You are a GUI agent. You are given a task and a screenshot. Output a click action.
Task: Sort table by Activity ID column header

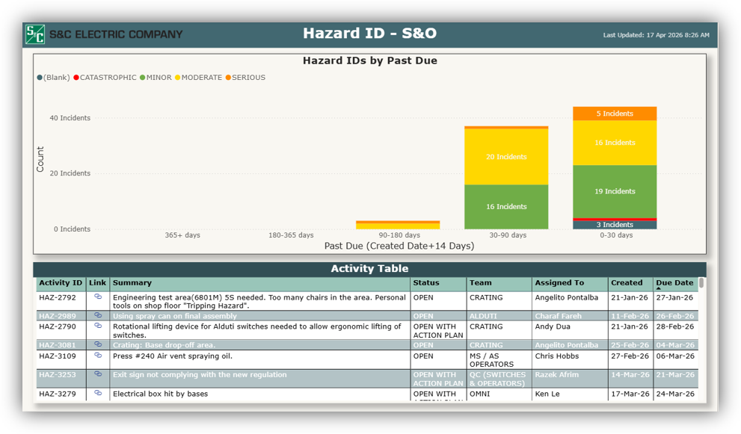[61, 283]
